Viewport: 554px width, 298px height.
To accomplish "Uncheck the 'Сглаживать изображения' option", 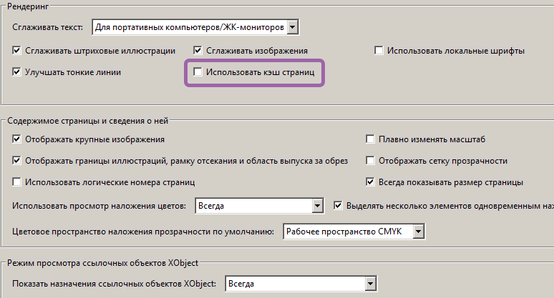I will (198, 51).
